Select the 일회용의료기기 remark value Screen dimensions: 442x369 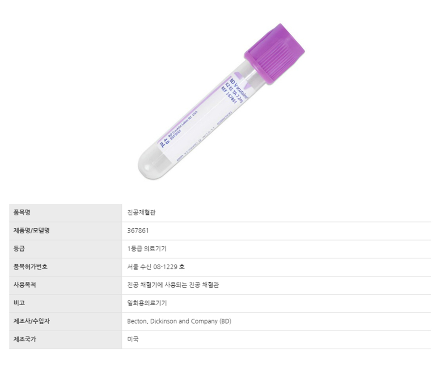click(147, 303)
